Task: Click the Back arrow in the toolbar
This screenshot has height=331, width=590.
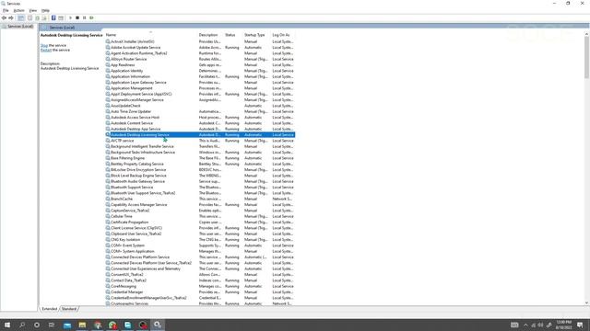Action: pyautogui.click(x=4, y=18)
